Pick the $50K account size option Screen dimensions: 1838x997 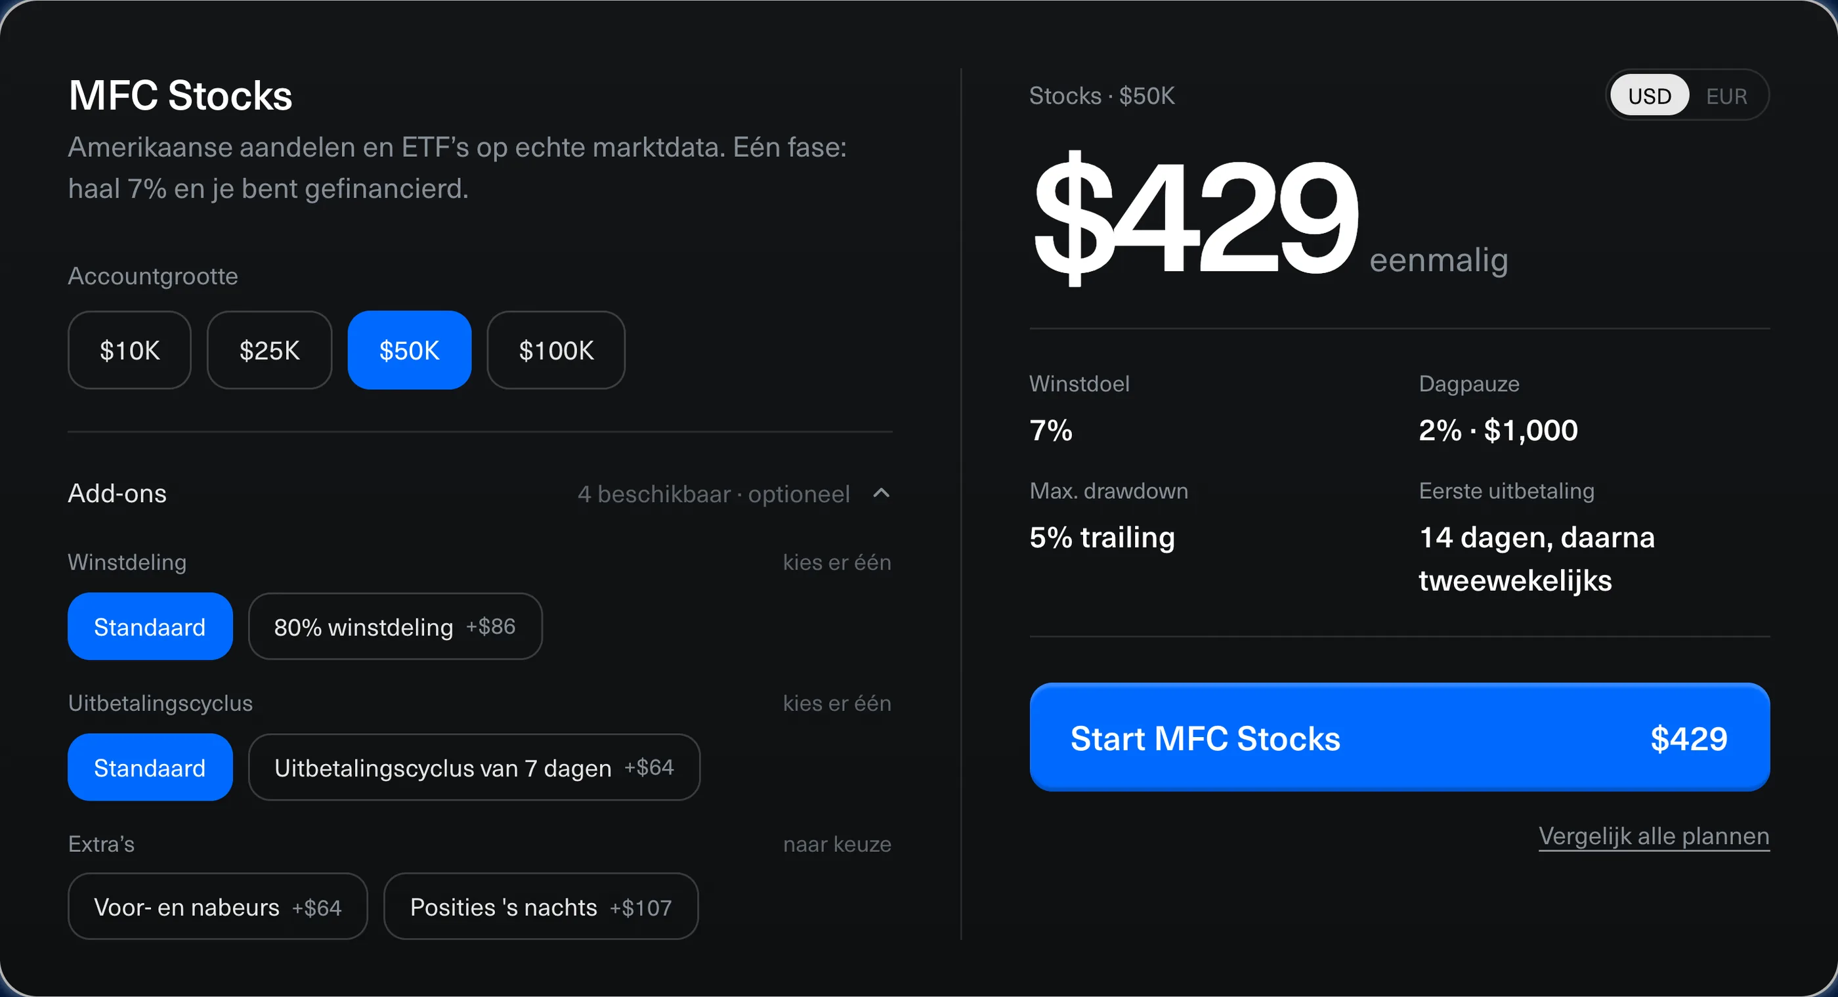tap(410, 350)
